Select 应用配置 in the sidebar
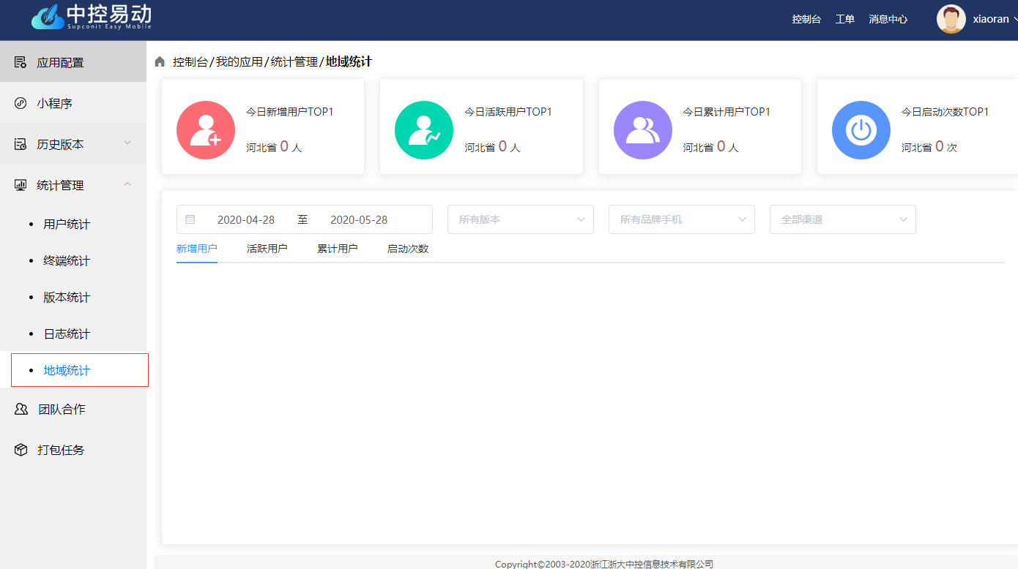Screen dimensions: 1018x569 [x=73, y=62]
